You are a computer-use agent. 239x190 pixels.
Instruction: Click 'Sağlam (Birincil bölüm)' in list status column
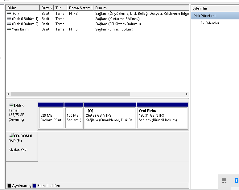tap(114, 29)
